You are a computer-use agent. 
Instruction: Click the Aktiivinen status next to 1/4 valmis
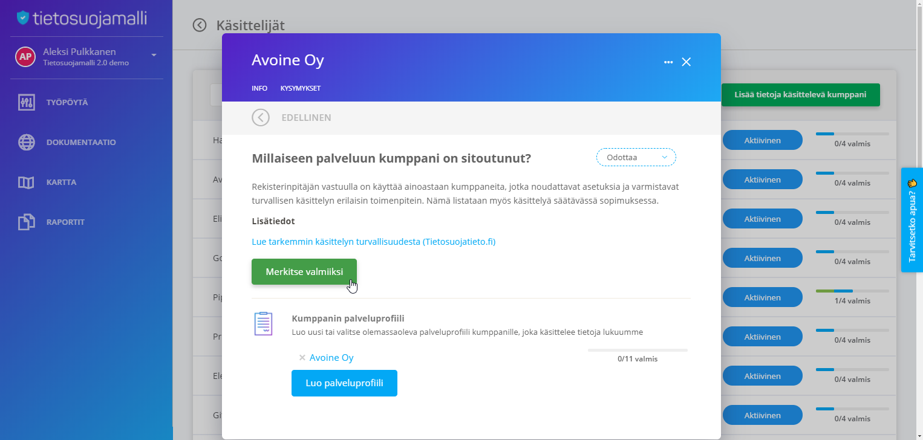point(762,297)
